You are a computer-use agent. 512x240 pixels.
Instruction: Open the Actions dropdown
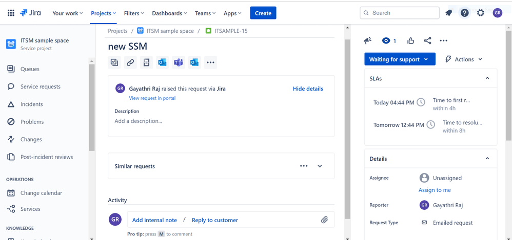coord(464,59)
